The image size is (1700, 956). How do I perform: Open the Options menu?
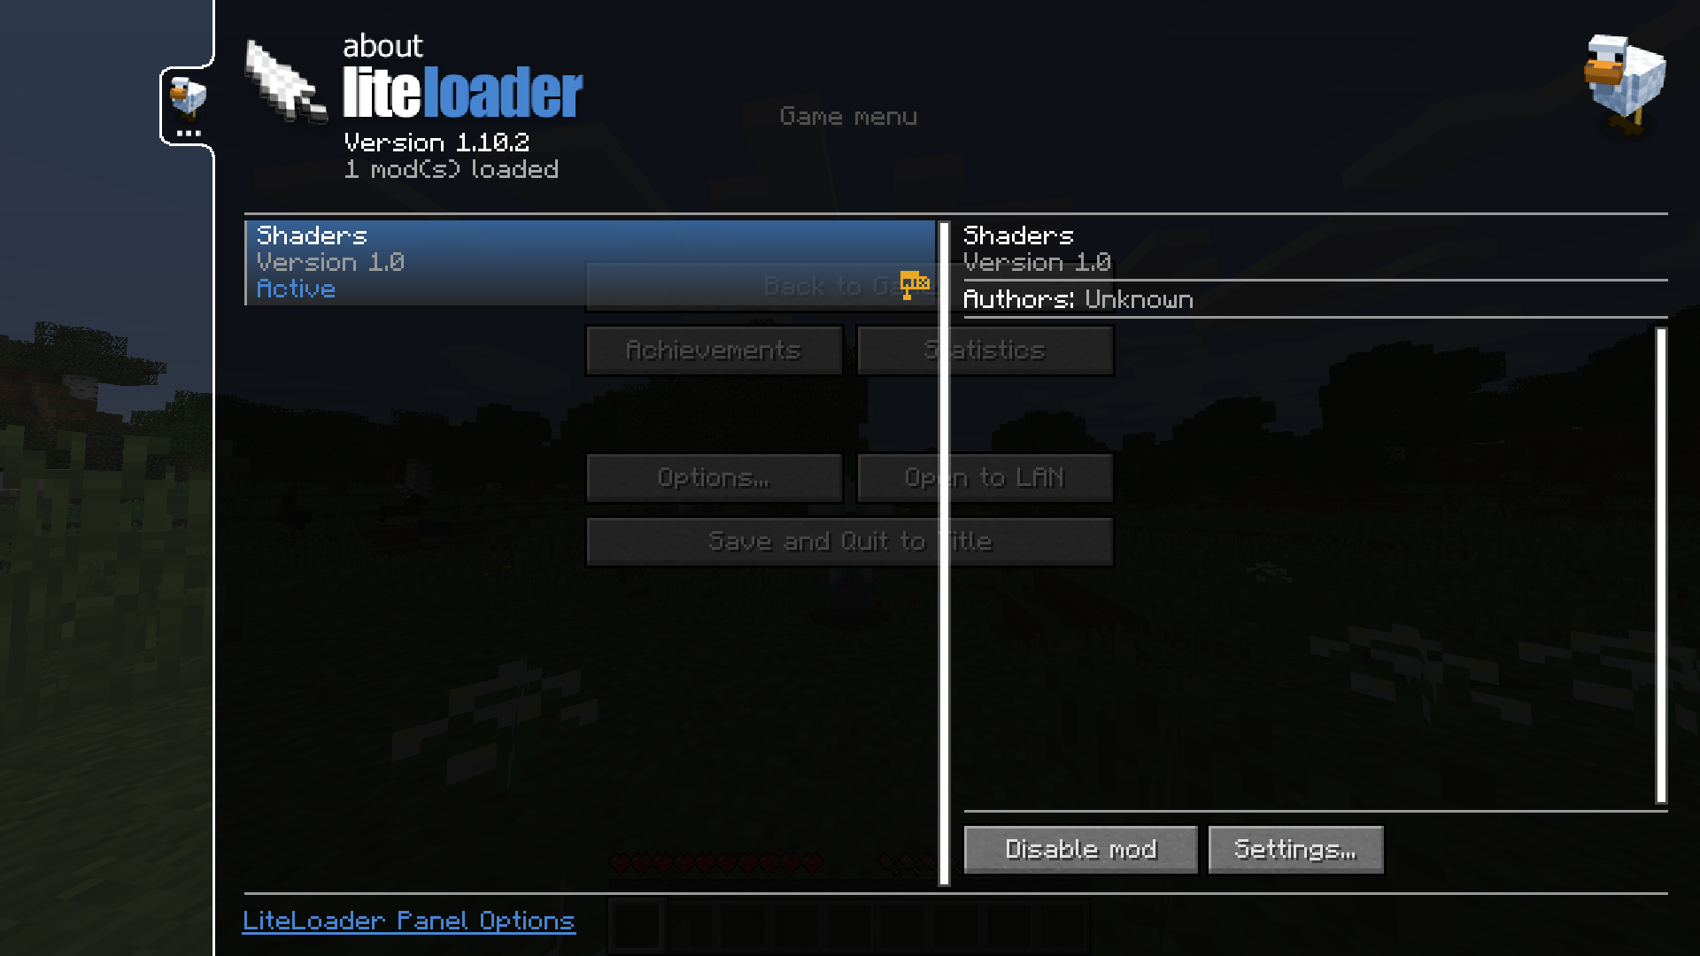pos(714,476)
